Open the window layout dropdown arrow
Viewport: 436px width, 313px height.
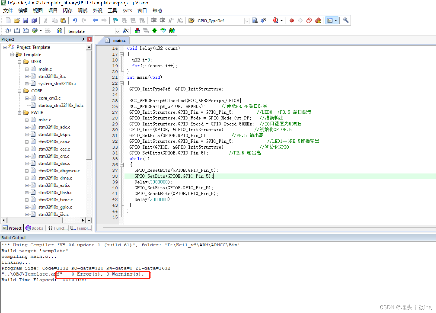tap(336, 21)
